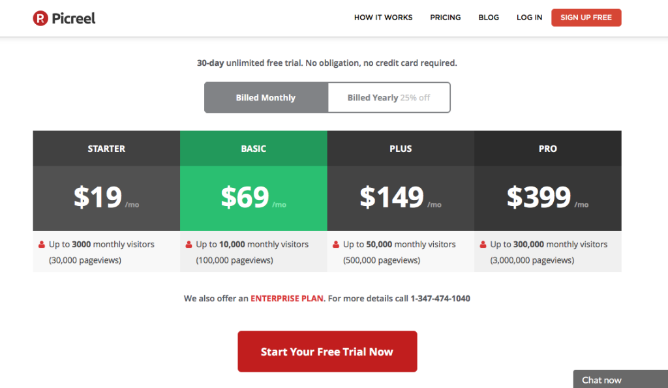Viewport: 668px width, 388px height.
Task: Click visitor icon in Basic plan
Action: [x=189, y=245]
